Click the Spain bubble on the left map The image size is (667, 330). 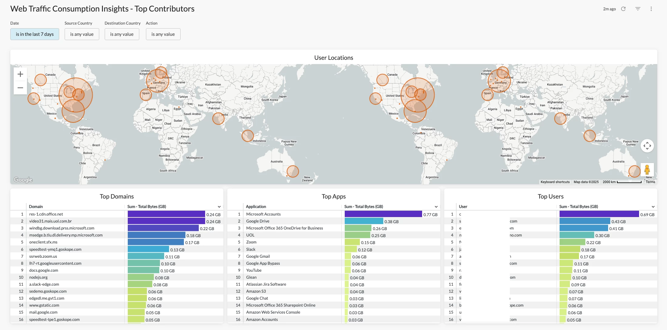(x=146, y=94)
